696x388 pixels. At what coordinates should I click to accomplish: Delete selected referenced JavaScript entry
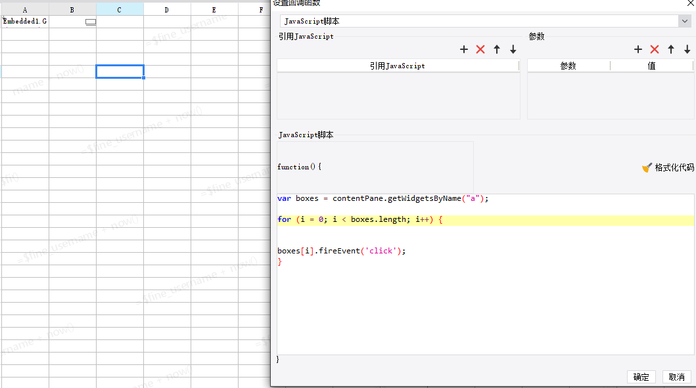[x=480, y=49]
